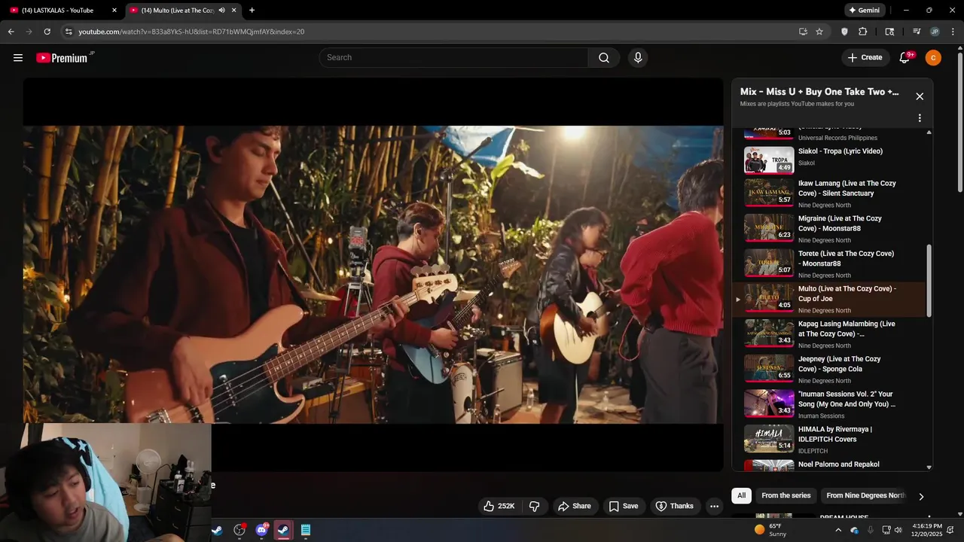
Task: Open tab search icon in toolbar
Action: tap(889, 32)
